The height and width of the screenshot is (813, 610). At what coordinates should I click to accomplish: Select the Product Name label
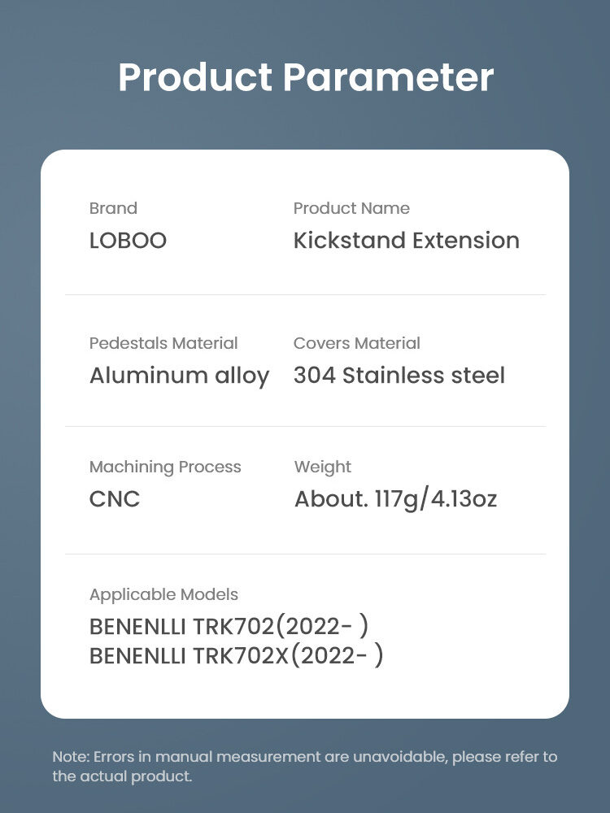pyautogui.click(x=351, y=208)
